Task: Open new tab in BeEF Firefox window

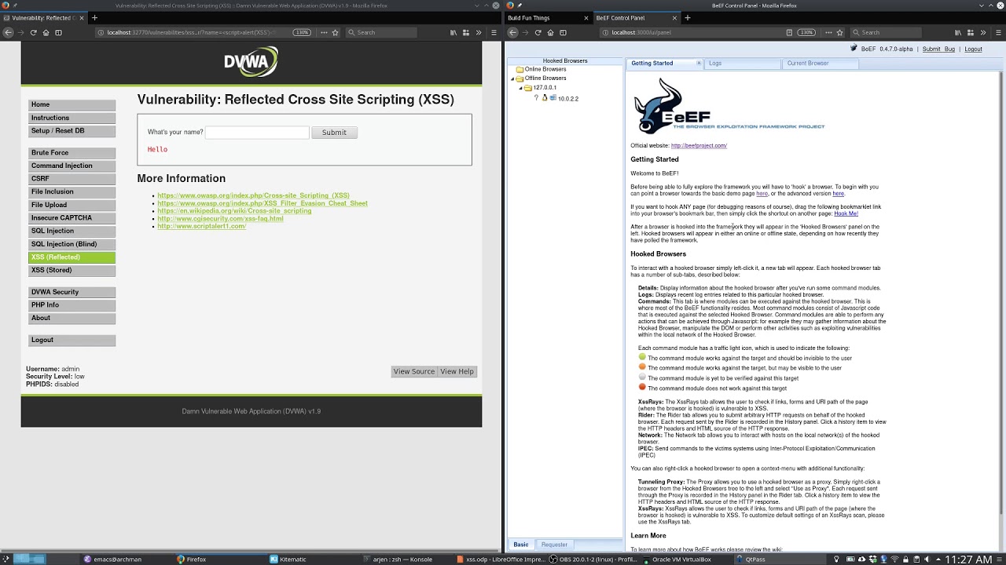Action: pyautogui.click(x=687, y=17)
